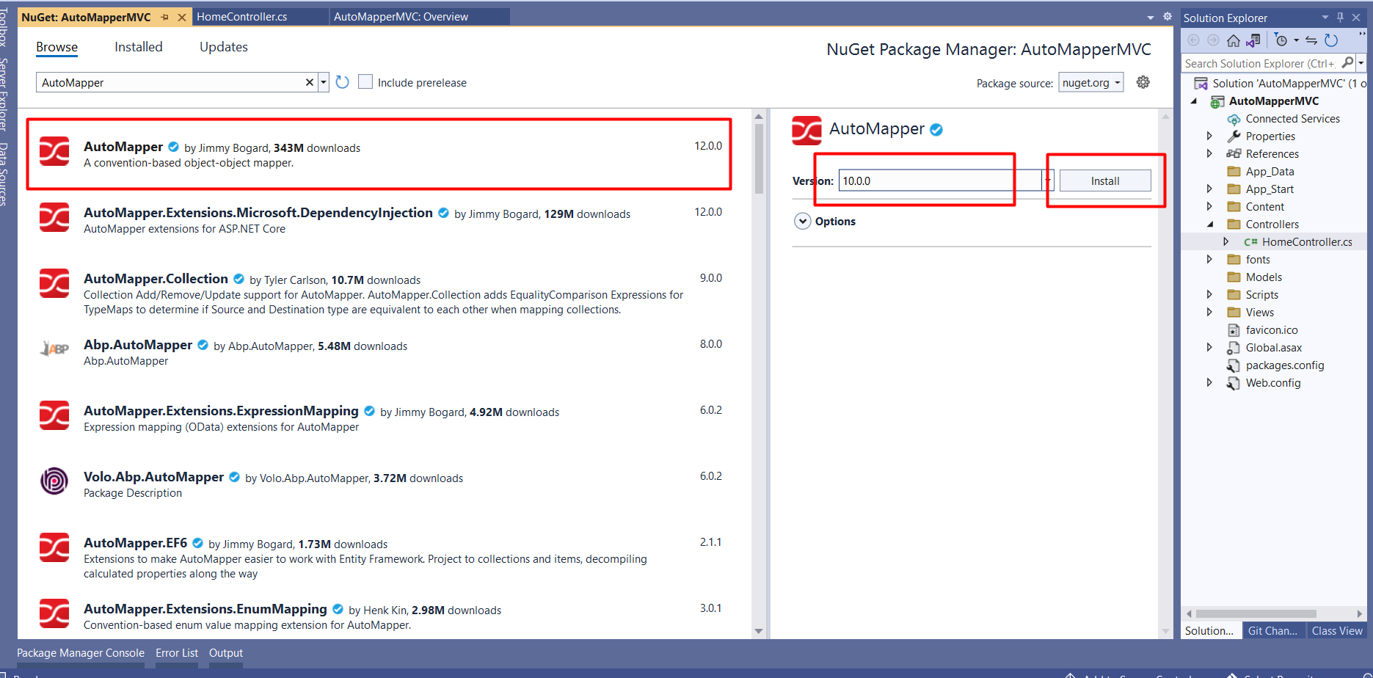Click AutoMapper.Extensions.Microsoft.DependencyInjection package icon
Viewport: 1373px width, 678px height.
[54, 217]
